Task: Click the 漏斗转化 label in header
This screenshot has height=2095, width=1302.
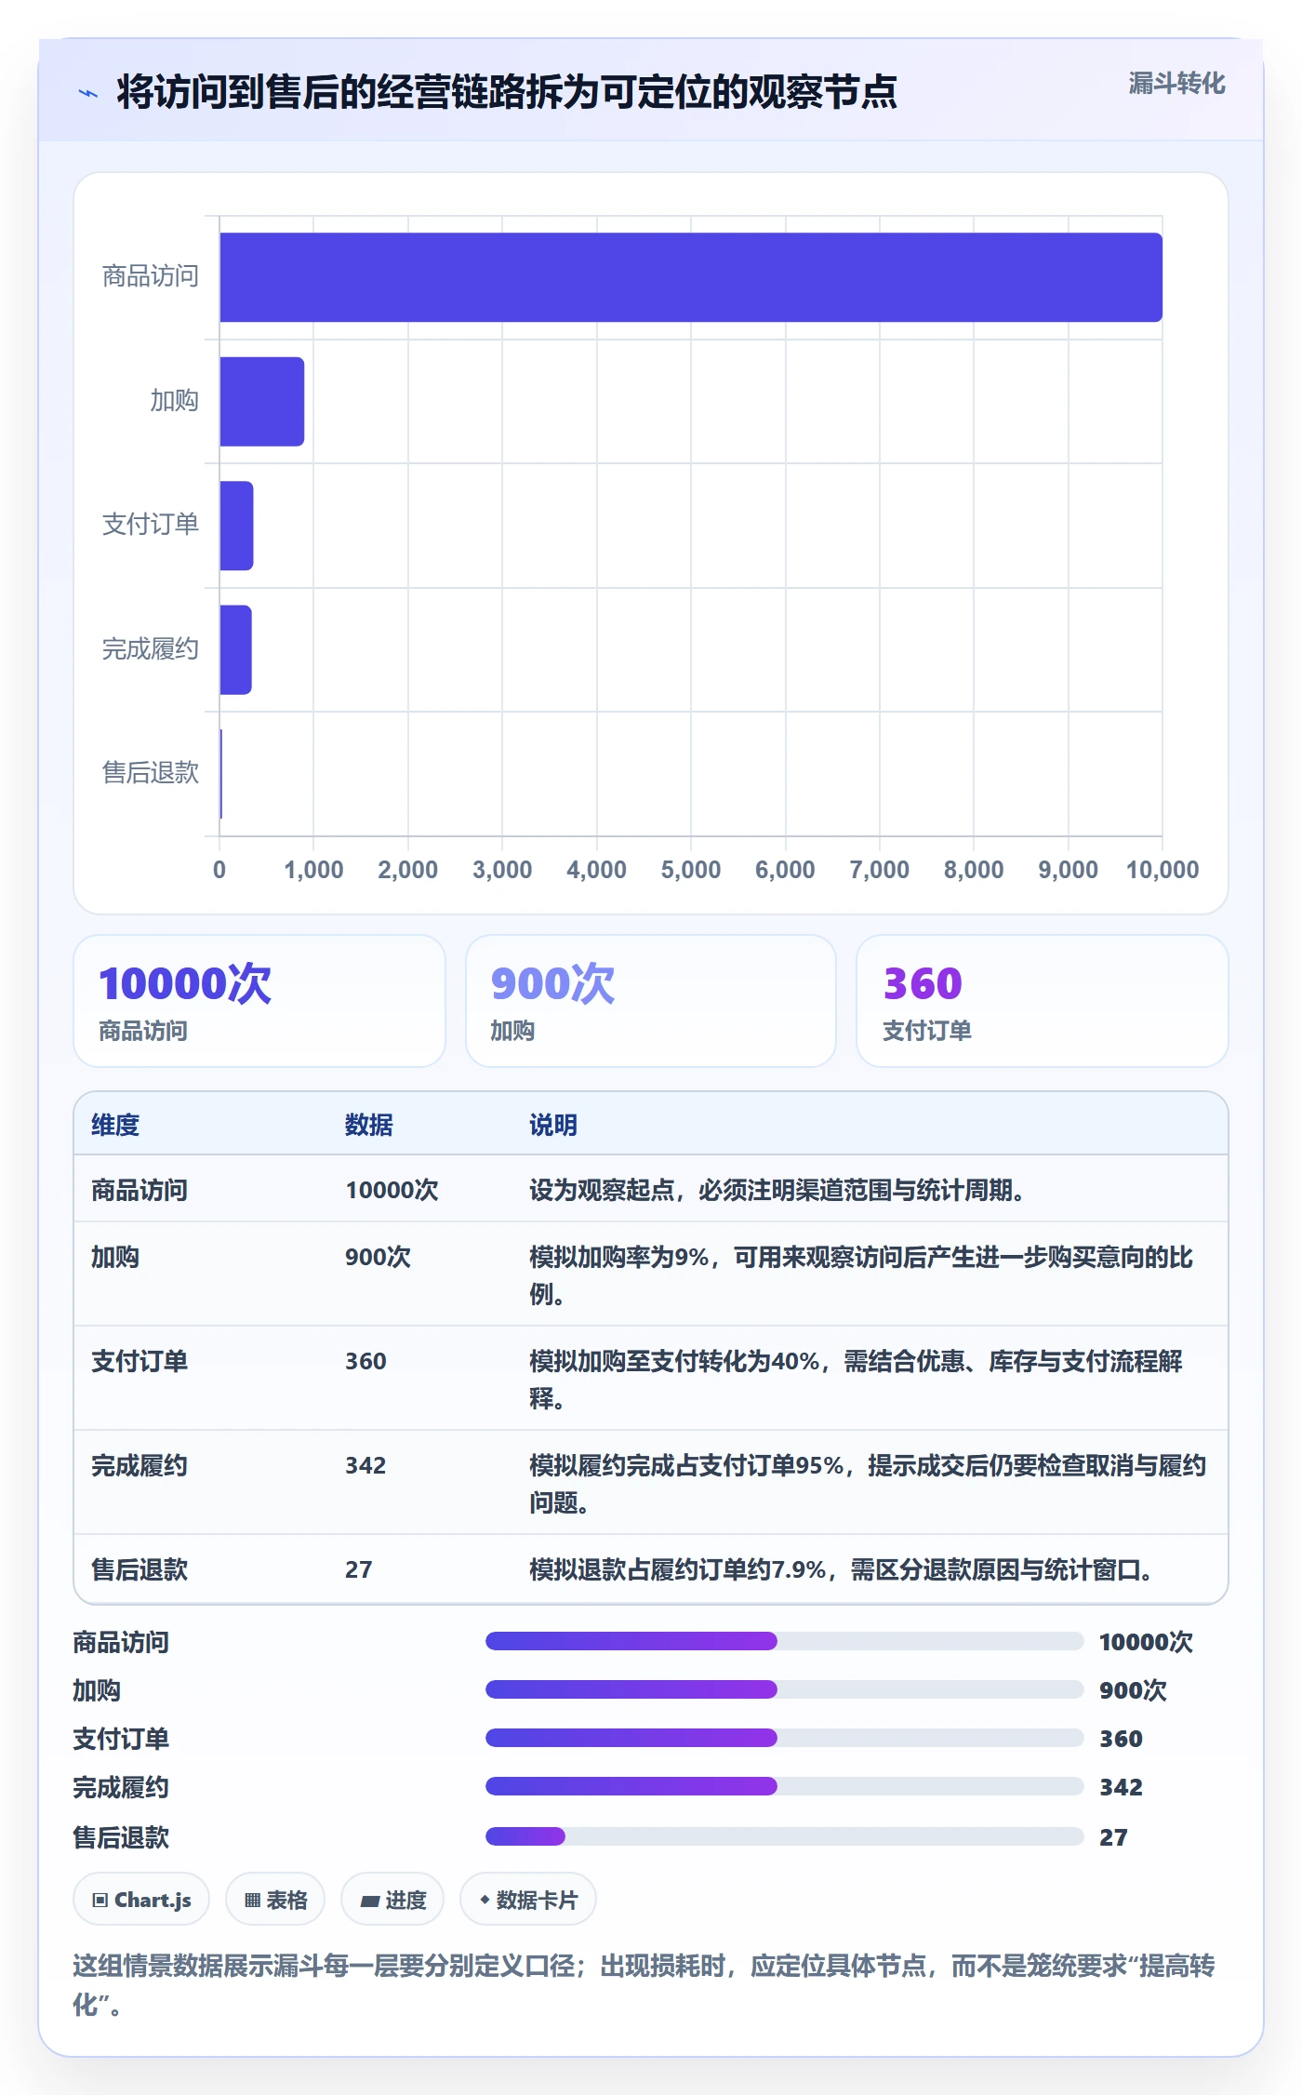Action: [1176, 84]
